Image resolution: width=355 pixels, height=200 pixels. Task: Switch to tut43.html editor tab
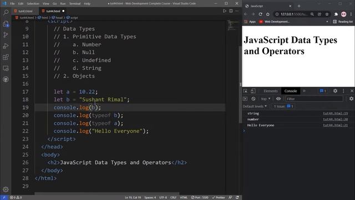[25, 11]
